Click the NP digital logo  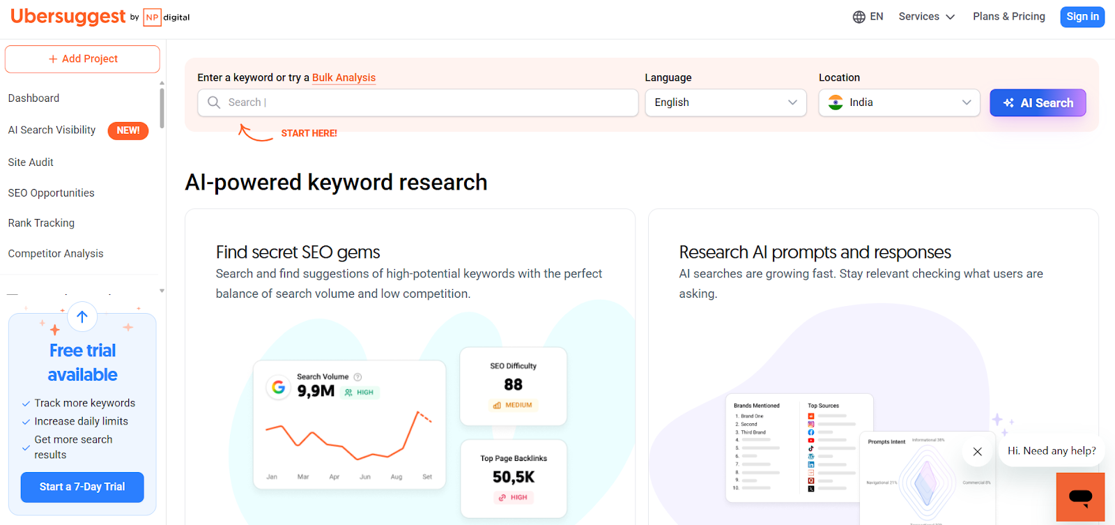(167, 17)
